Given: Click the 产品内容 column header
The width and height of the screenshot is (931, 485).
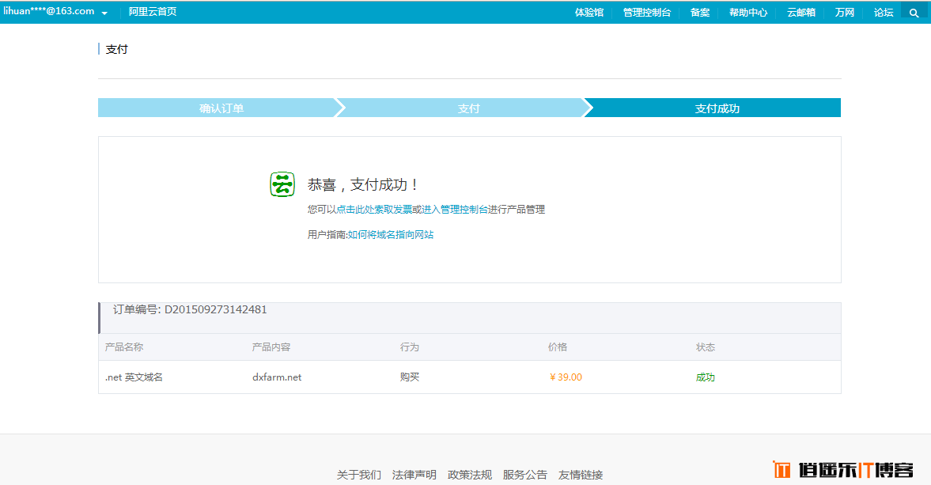Looking at the screenshot, I should [271, 347].
